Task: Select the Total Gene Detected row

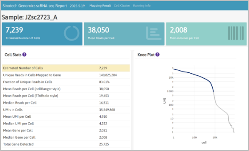Action: (x=66, y=144)
